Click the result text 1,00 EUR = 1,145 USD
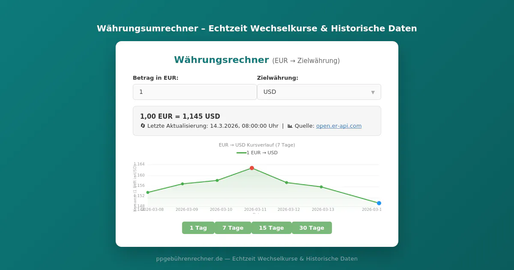Image resolution: width=514 pixels, height=270 pixels. pos(180,117)
